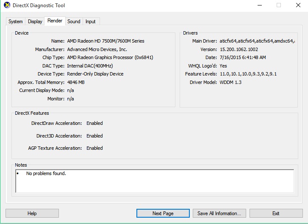Click the 'Driver Model:' label
Image resolution: width=308 pixels, height=224 pixels.
[203, 82]
